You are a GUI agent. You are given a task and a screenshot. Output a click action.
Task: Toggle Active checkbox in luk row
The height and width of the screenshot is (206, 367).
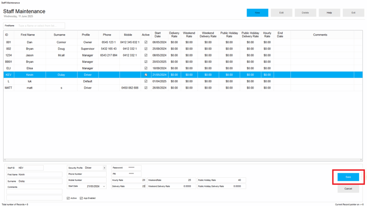(x=146, y=81)
